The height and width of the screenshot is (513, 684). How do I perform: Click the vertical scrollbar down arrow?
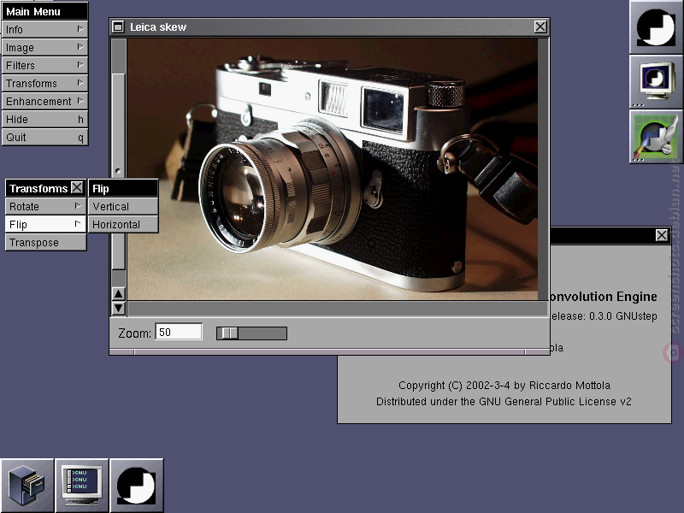pyautogui.click(x=118, y=309)
